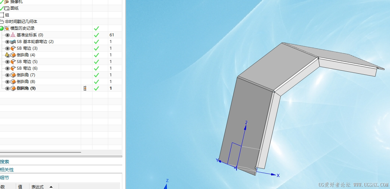Click warning icon on 倒斜角 (4)
The width and height of the screenshot is (390, 189).
tap(7, 55)
